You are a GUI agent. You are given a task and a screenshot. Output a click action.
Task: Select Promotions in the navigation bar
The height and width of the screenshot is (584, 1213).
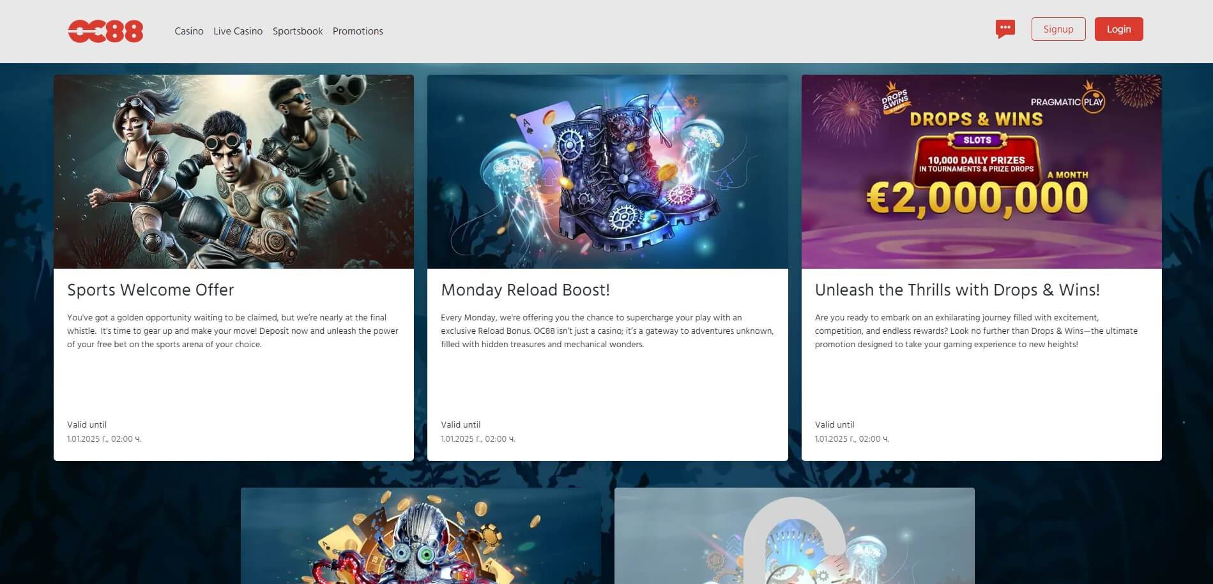[358, 31]
